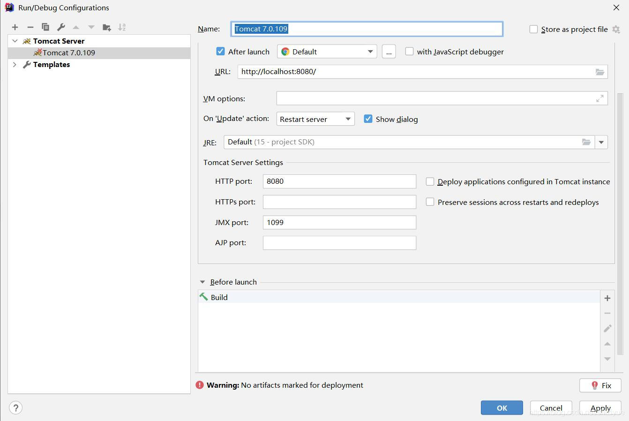629x421 pixels.
Task: Browse folder icon in JRE field
Action: (x=586, y=142)
